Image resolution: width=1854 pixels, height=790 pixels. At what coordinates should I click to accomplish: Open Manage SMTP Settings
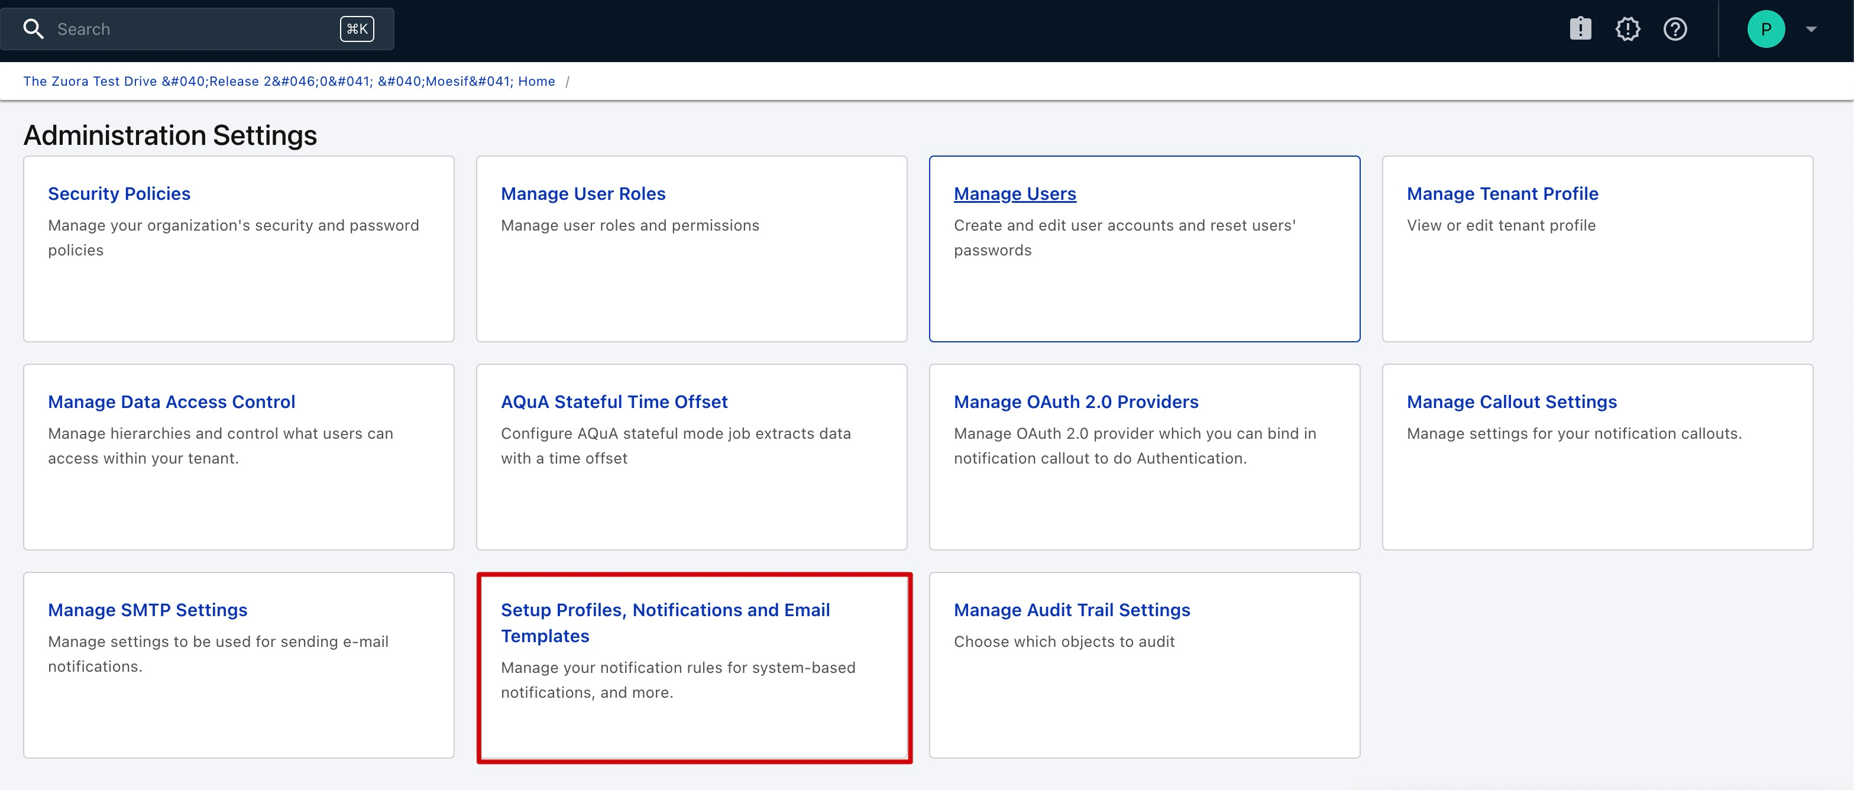point(147,610)
